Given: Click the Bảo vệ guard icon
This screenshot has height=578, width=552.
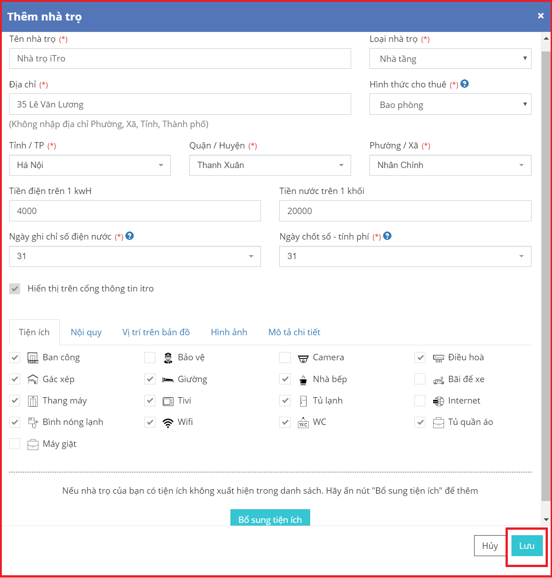Looking at the screenshot, I should (x=168, y=358).
